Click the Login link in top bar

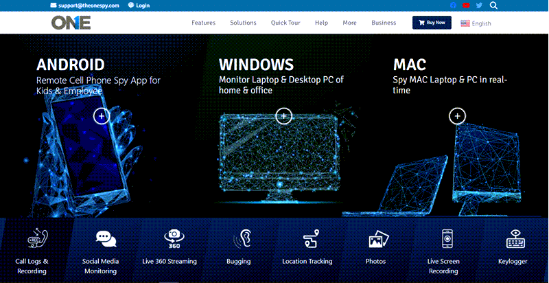(x=139, y=5)
